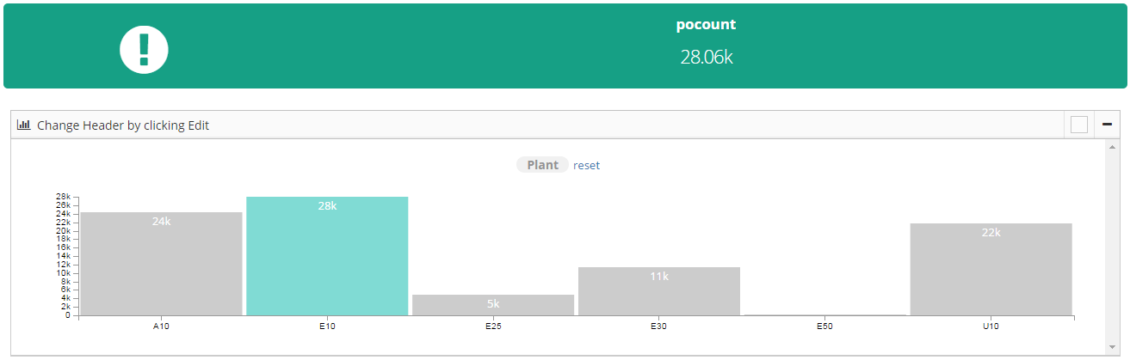Select the E25 bar showing 5k
Image resolution: width=1130 pixels, height=360 pixels.
point(493,305)
